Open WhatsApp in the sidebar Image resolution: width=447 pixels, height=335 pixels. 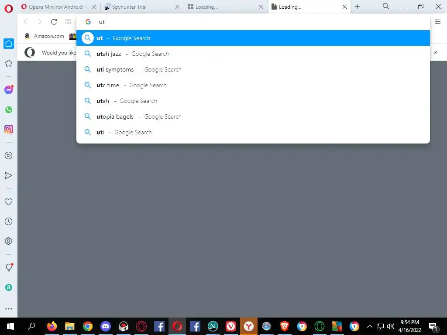click(x=9, y=109)
